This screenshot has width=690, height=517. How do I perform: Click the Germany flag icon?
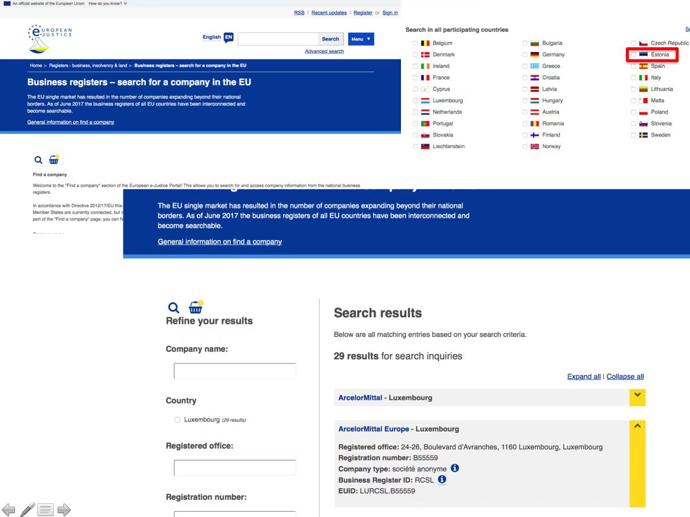pyautogui.click(x=535, y=55)
